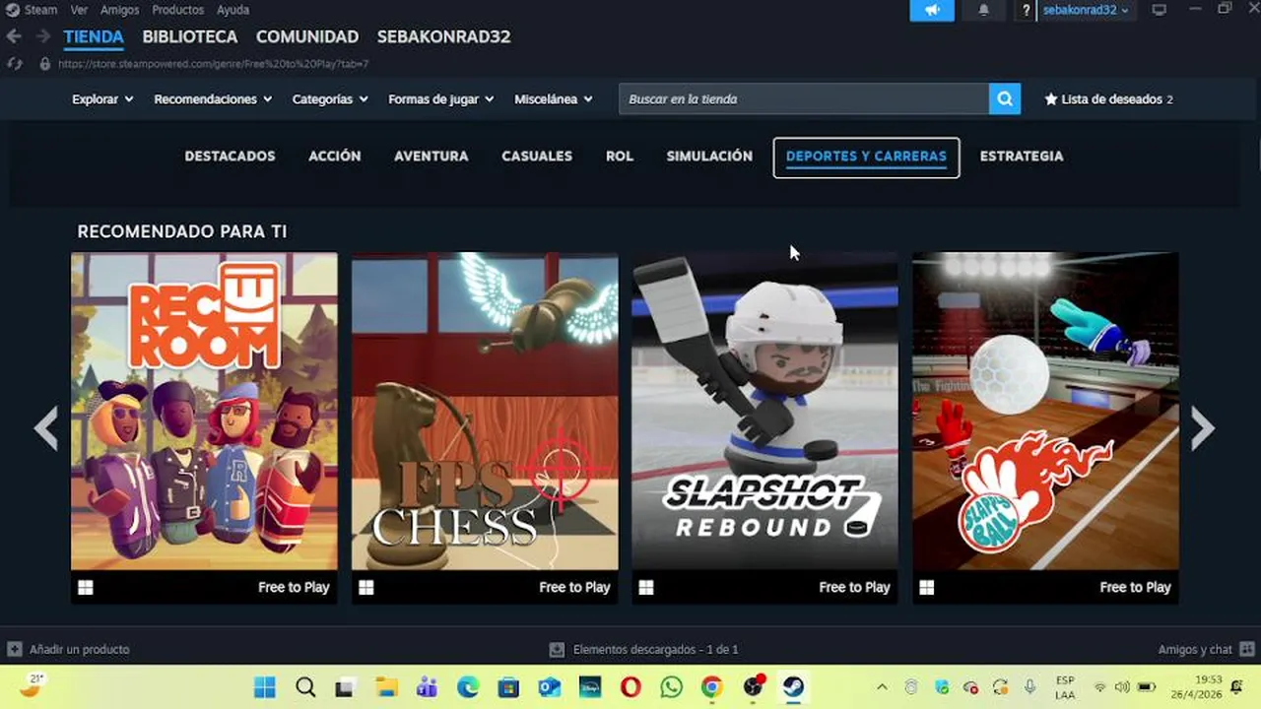Click the Amigos y chat icon
1261x709 pixels.
[1247, 649]
